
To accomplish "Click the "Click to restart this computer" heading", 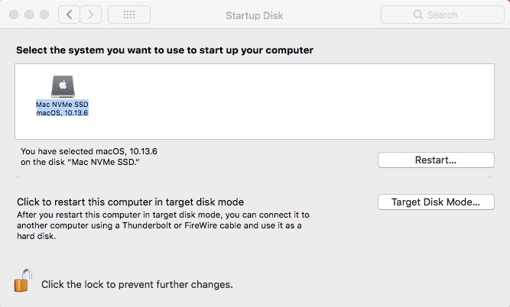I will point(130,202).
